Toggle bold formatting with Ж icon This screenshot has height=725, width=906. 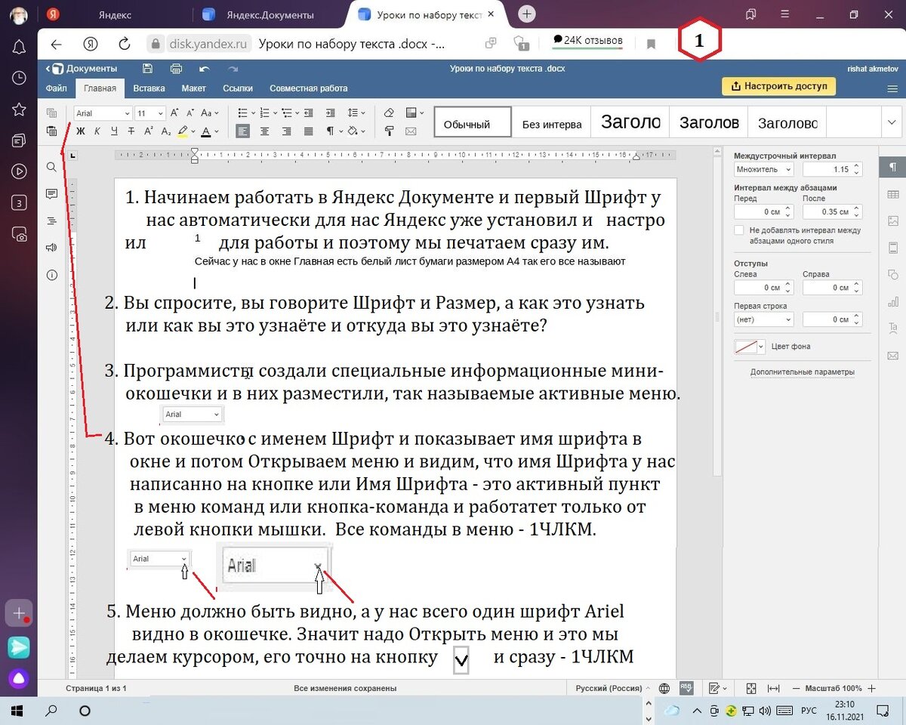tap(81, 131)
